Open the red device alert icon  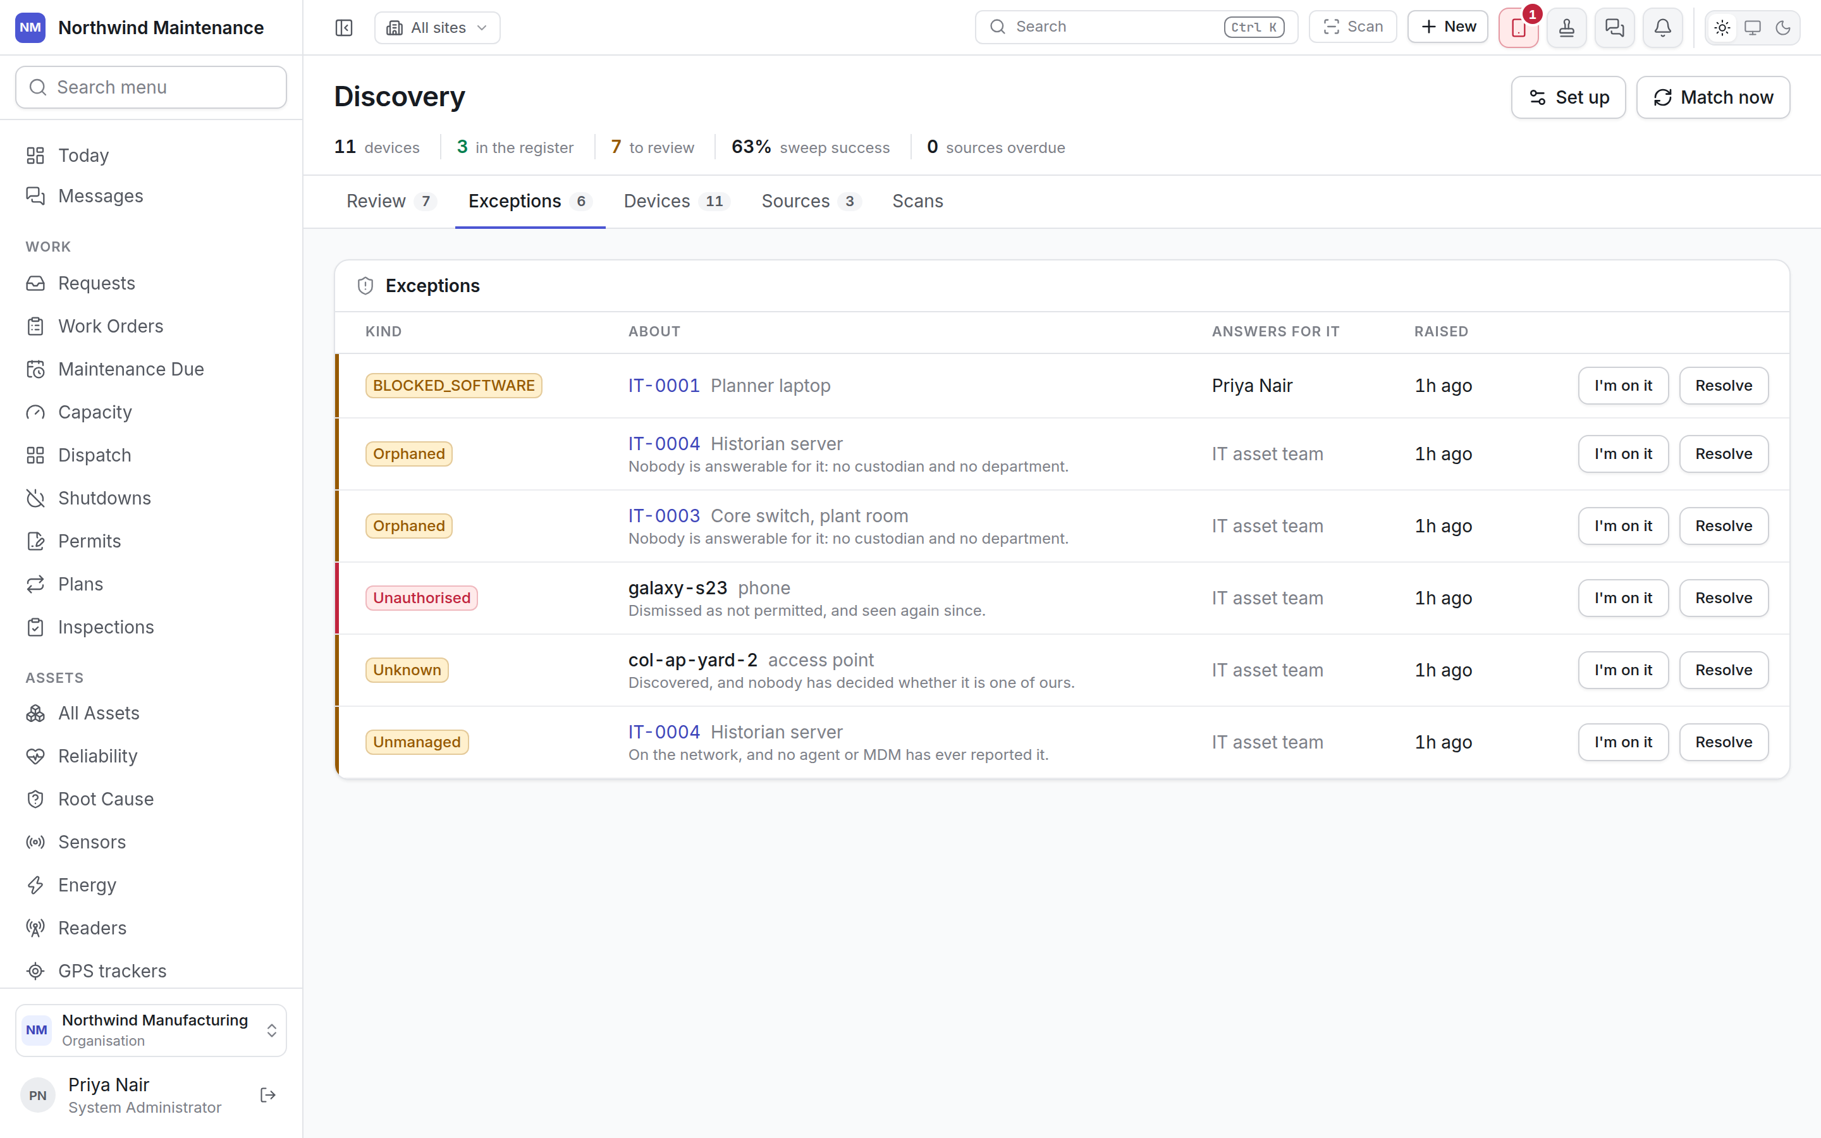pyautogui.click(x=1519, y=28)
